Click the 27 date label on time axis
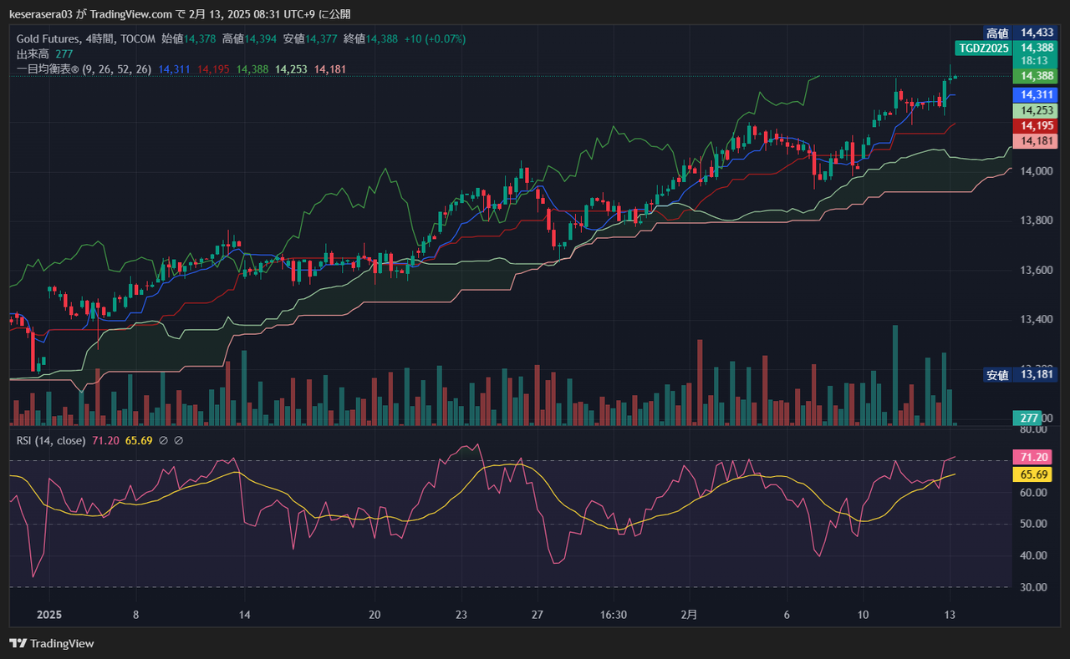This screenshot has width=1070, height=659. tap(538, 615)
